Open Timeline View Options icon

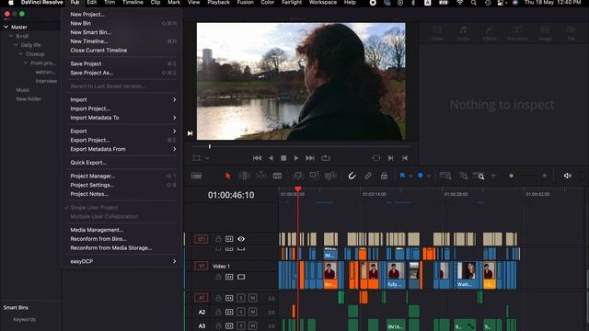[x=196, y=176]
